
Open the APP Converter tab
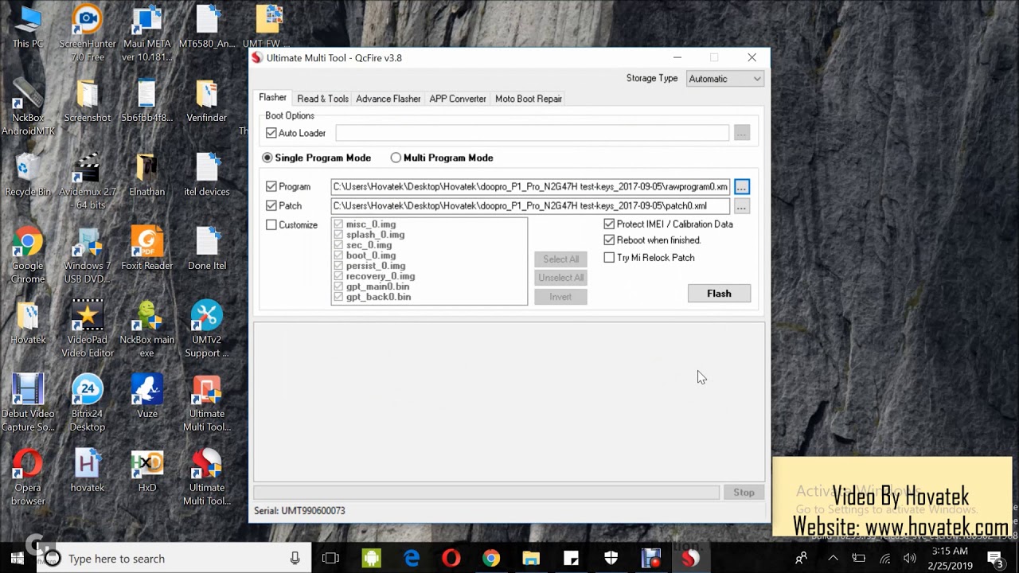pyautogui.click(x=457, y=99)
